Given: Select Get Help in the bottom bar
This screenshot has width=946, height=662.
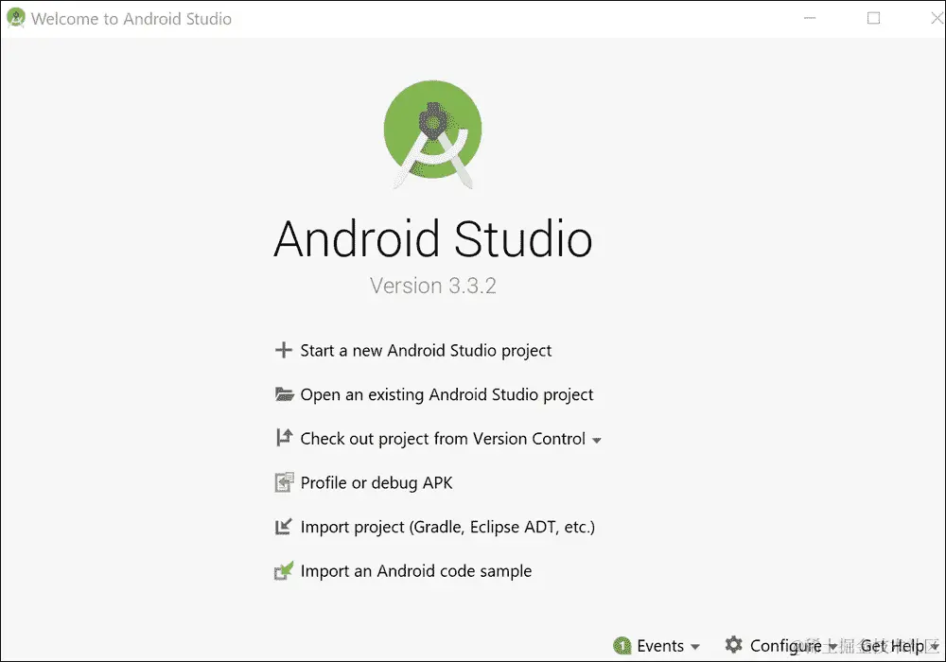Looking at the screenshot, I should click(893, 645).
